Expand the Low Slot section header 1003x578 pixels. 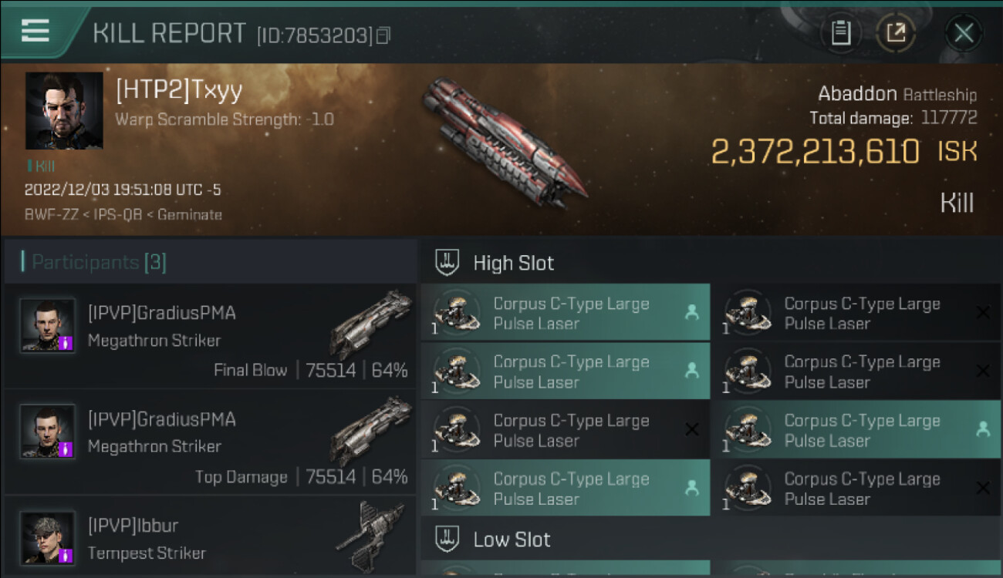512,539
